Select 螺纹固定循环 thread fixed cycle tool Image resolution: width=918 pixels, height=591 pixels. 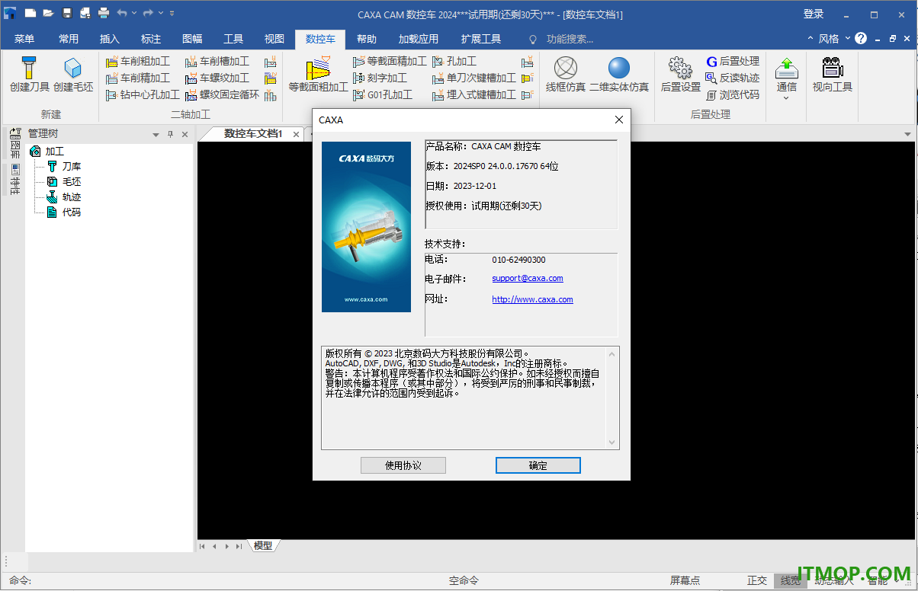pyautogui.click(x=223, y=94)
